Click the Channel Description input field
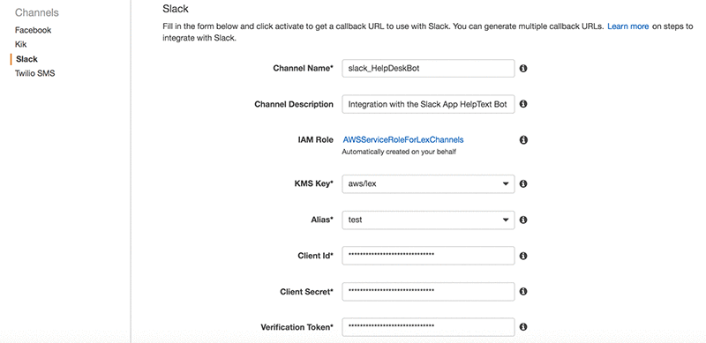The image size is (706, 343). coord(428,104)
